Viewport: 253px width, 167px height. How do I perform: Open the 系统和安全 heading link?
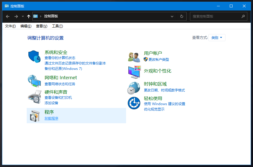tap(56, 52)
